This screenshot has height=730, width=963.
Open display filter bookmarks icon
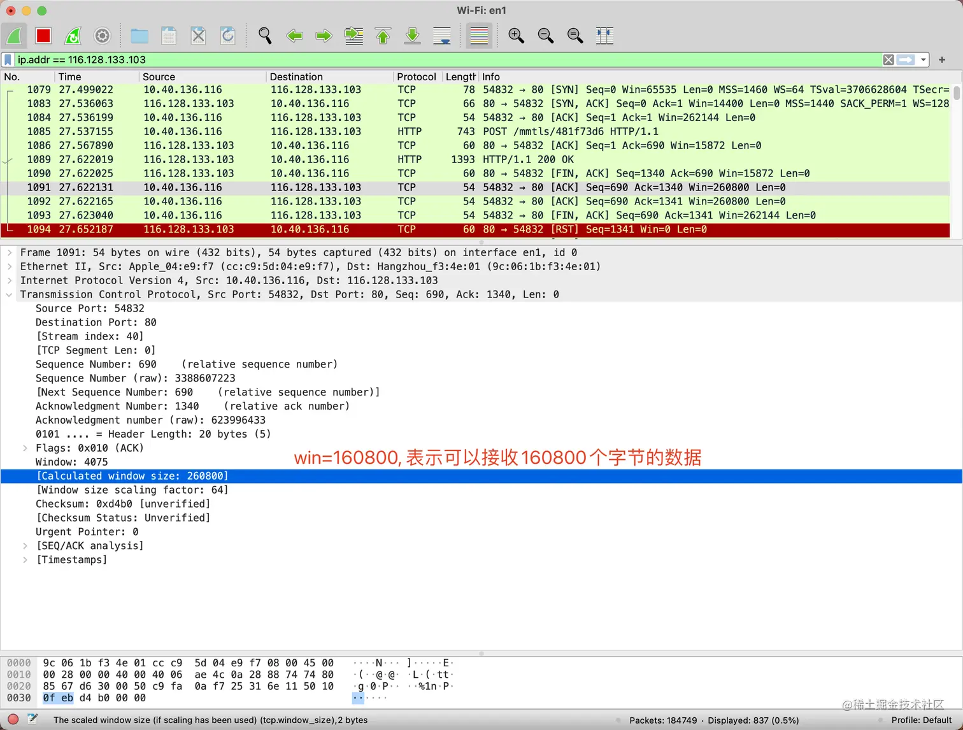(x=8, y=60)
